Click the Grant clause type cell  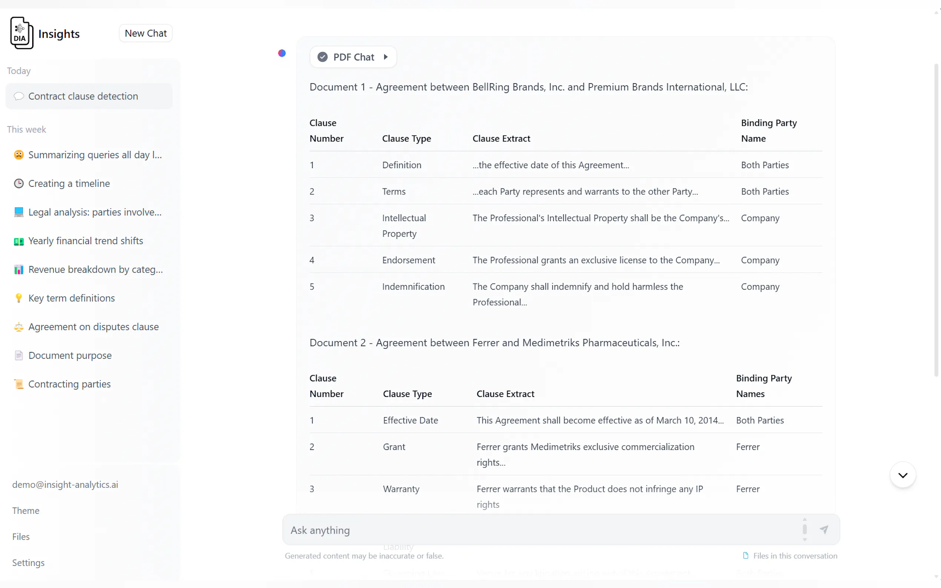coord(394,447)
